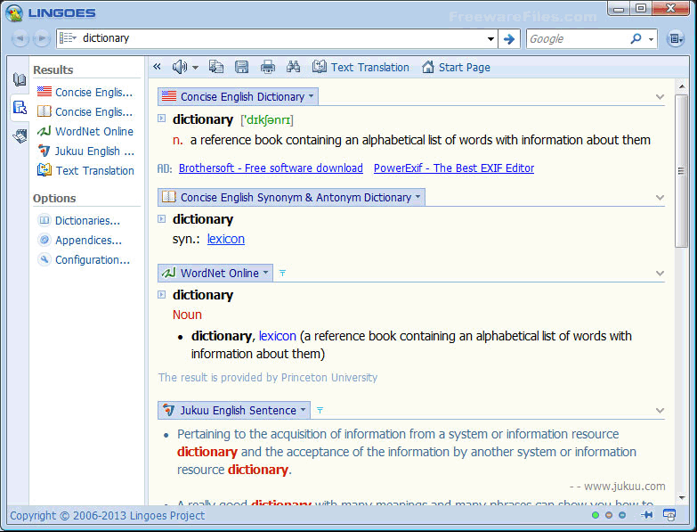Select Concise English Synonym entry with book icon in Results

85,111
